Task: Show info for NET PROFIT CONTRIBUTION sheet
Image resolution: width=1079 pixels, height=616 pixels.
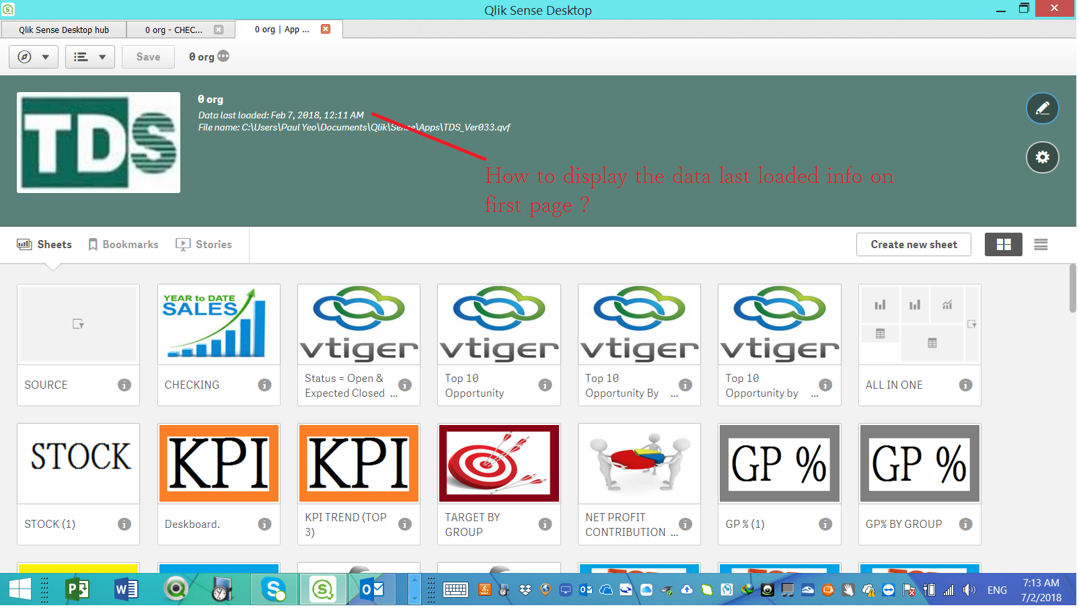Action: point(685,525)
